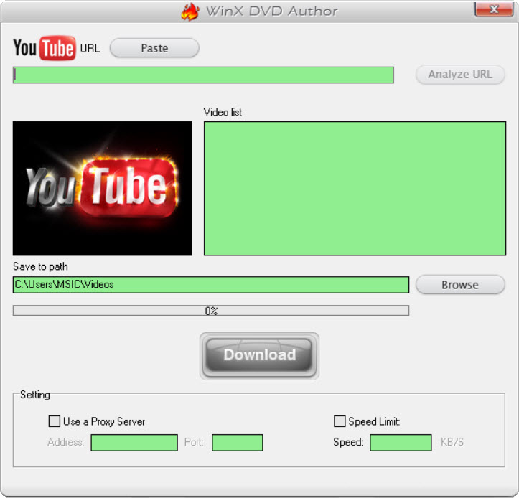Click the 0% download progress bar
Screen dimensions: 519x498
(x=211, y=311)
